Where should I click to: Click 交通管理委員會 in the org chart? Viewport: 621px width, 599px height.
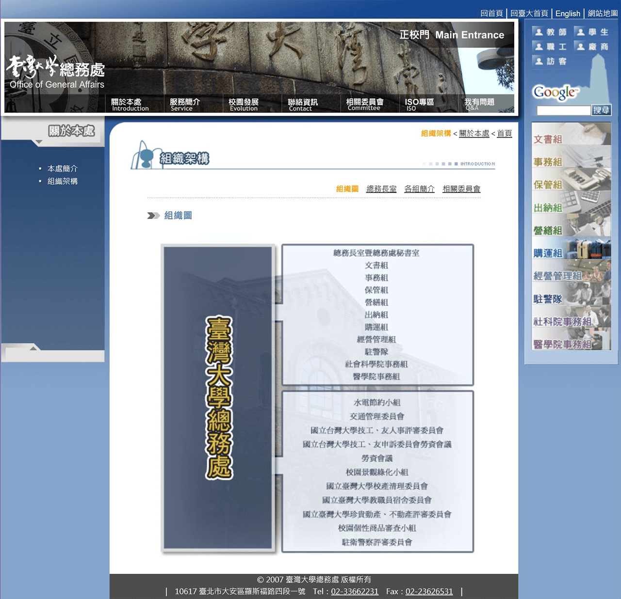click(377, 416)
